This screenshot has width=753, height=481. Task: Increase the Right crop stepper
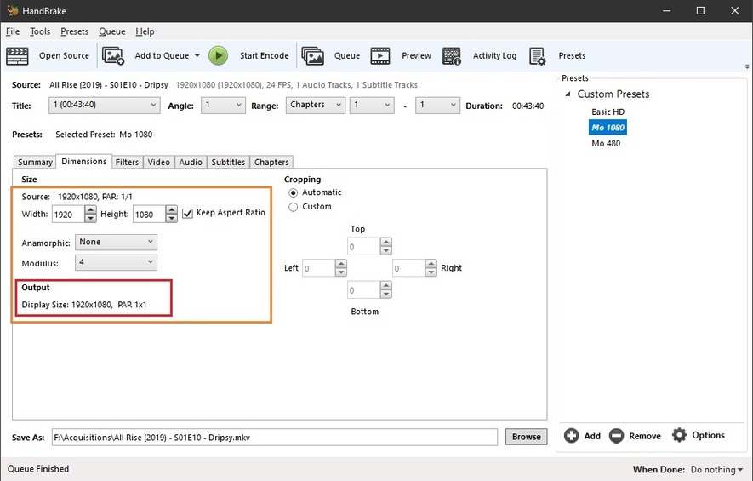pos(431,264)
